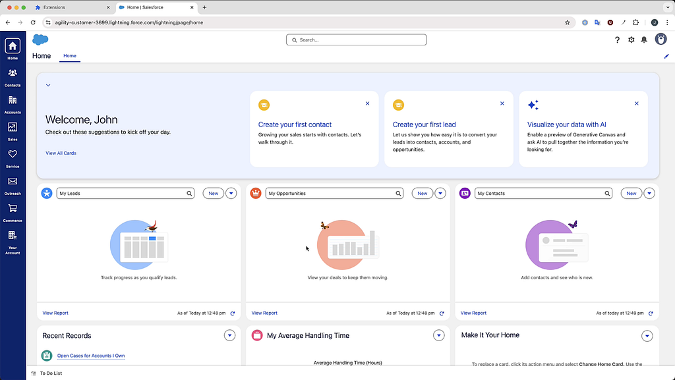675x380 pixels.
Task: Click the edit page pencil icon
Action: tap(666, 57)
